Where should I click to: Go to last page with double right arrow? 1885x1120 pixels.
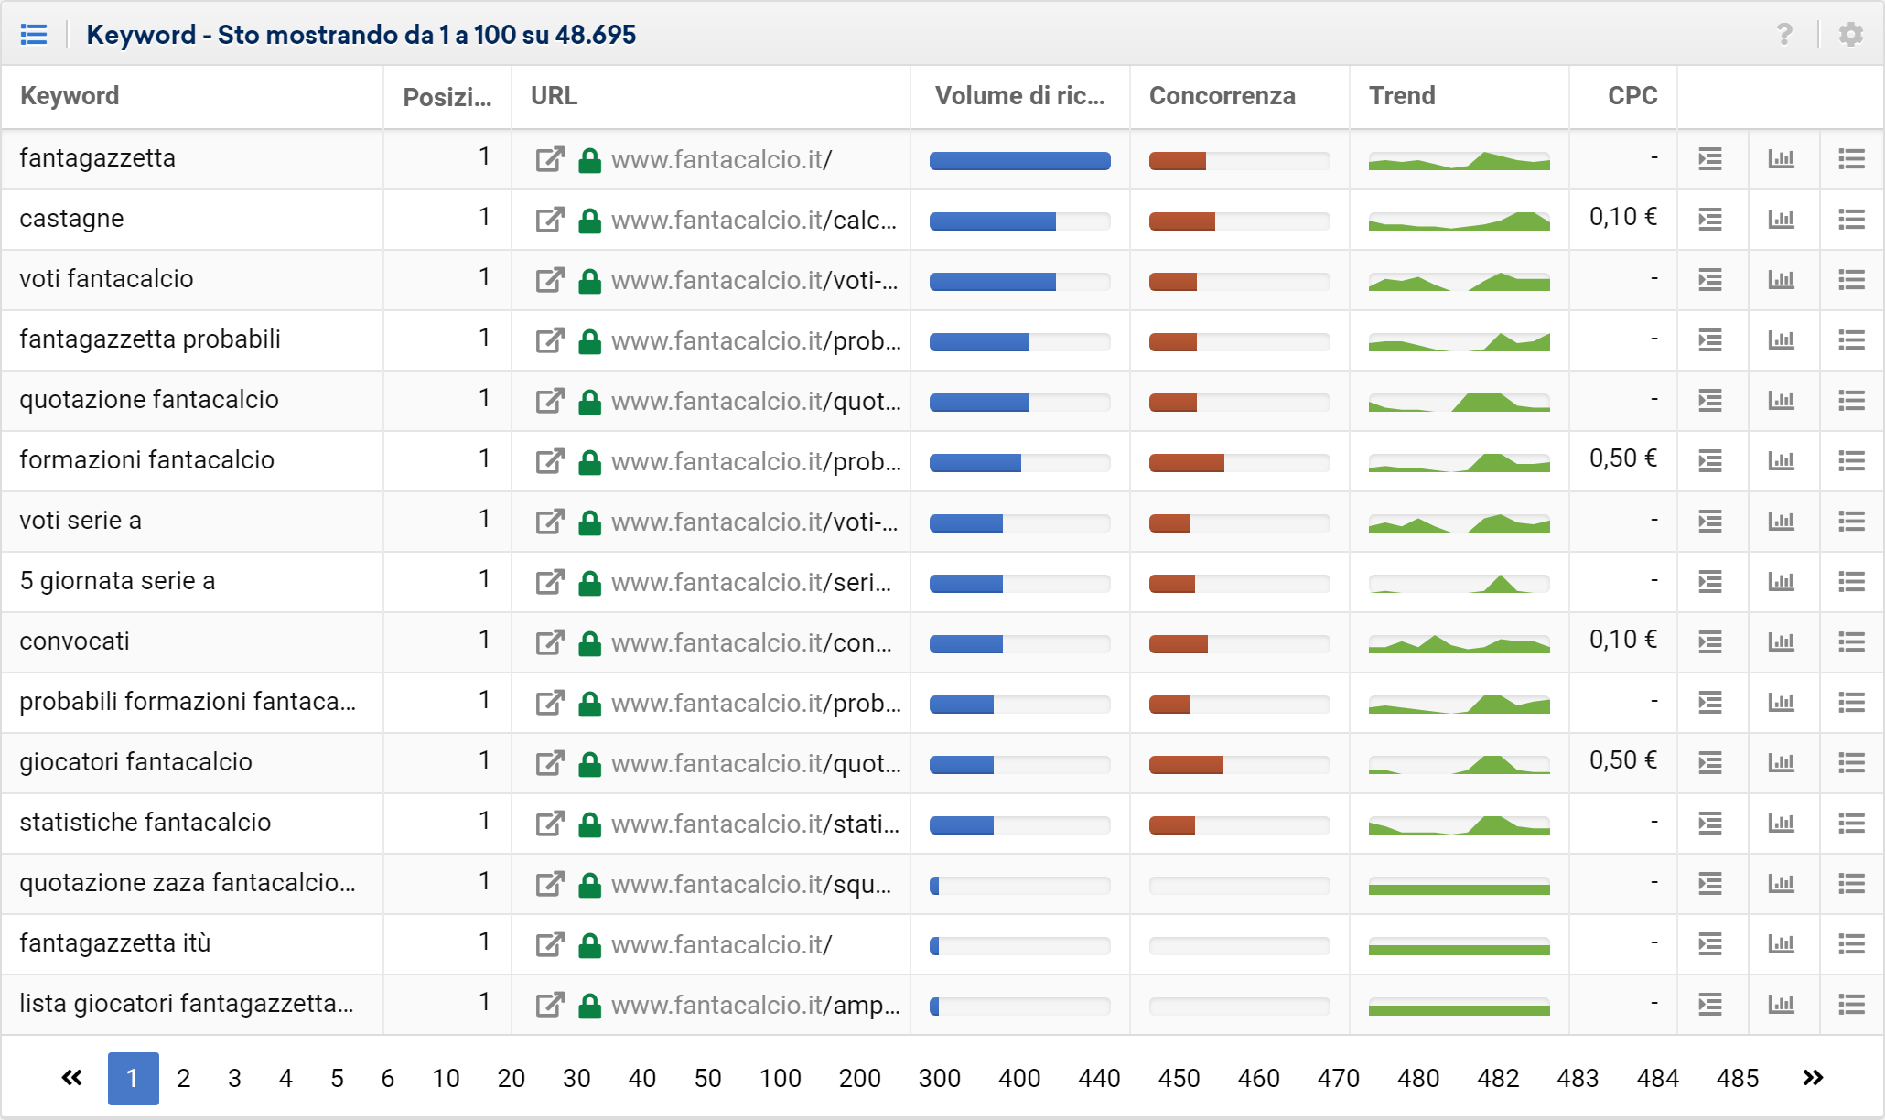click(1813, 1078)
